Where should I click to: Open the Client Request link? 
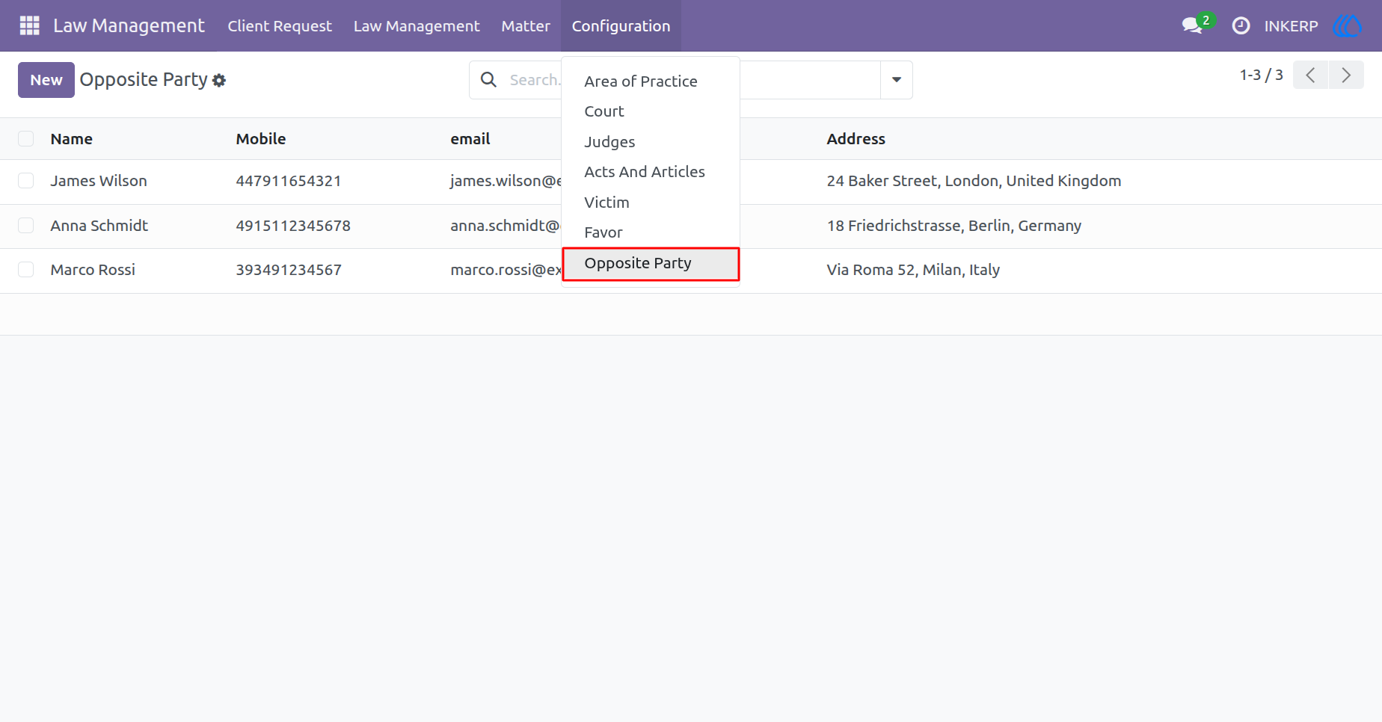280,25
